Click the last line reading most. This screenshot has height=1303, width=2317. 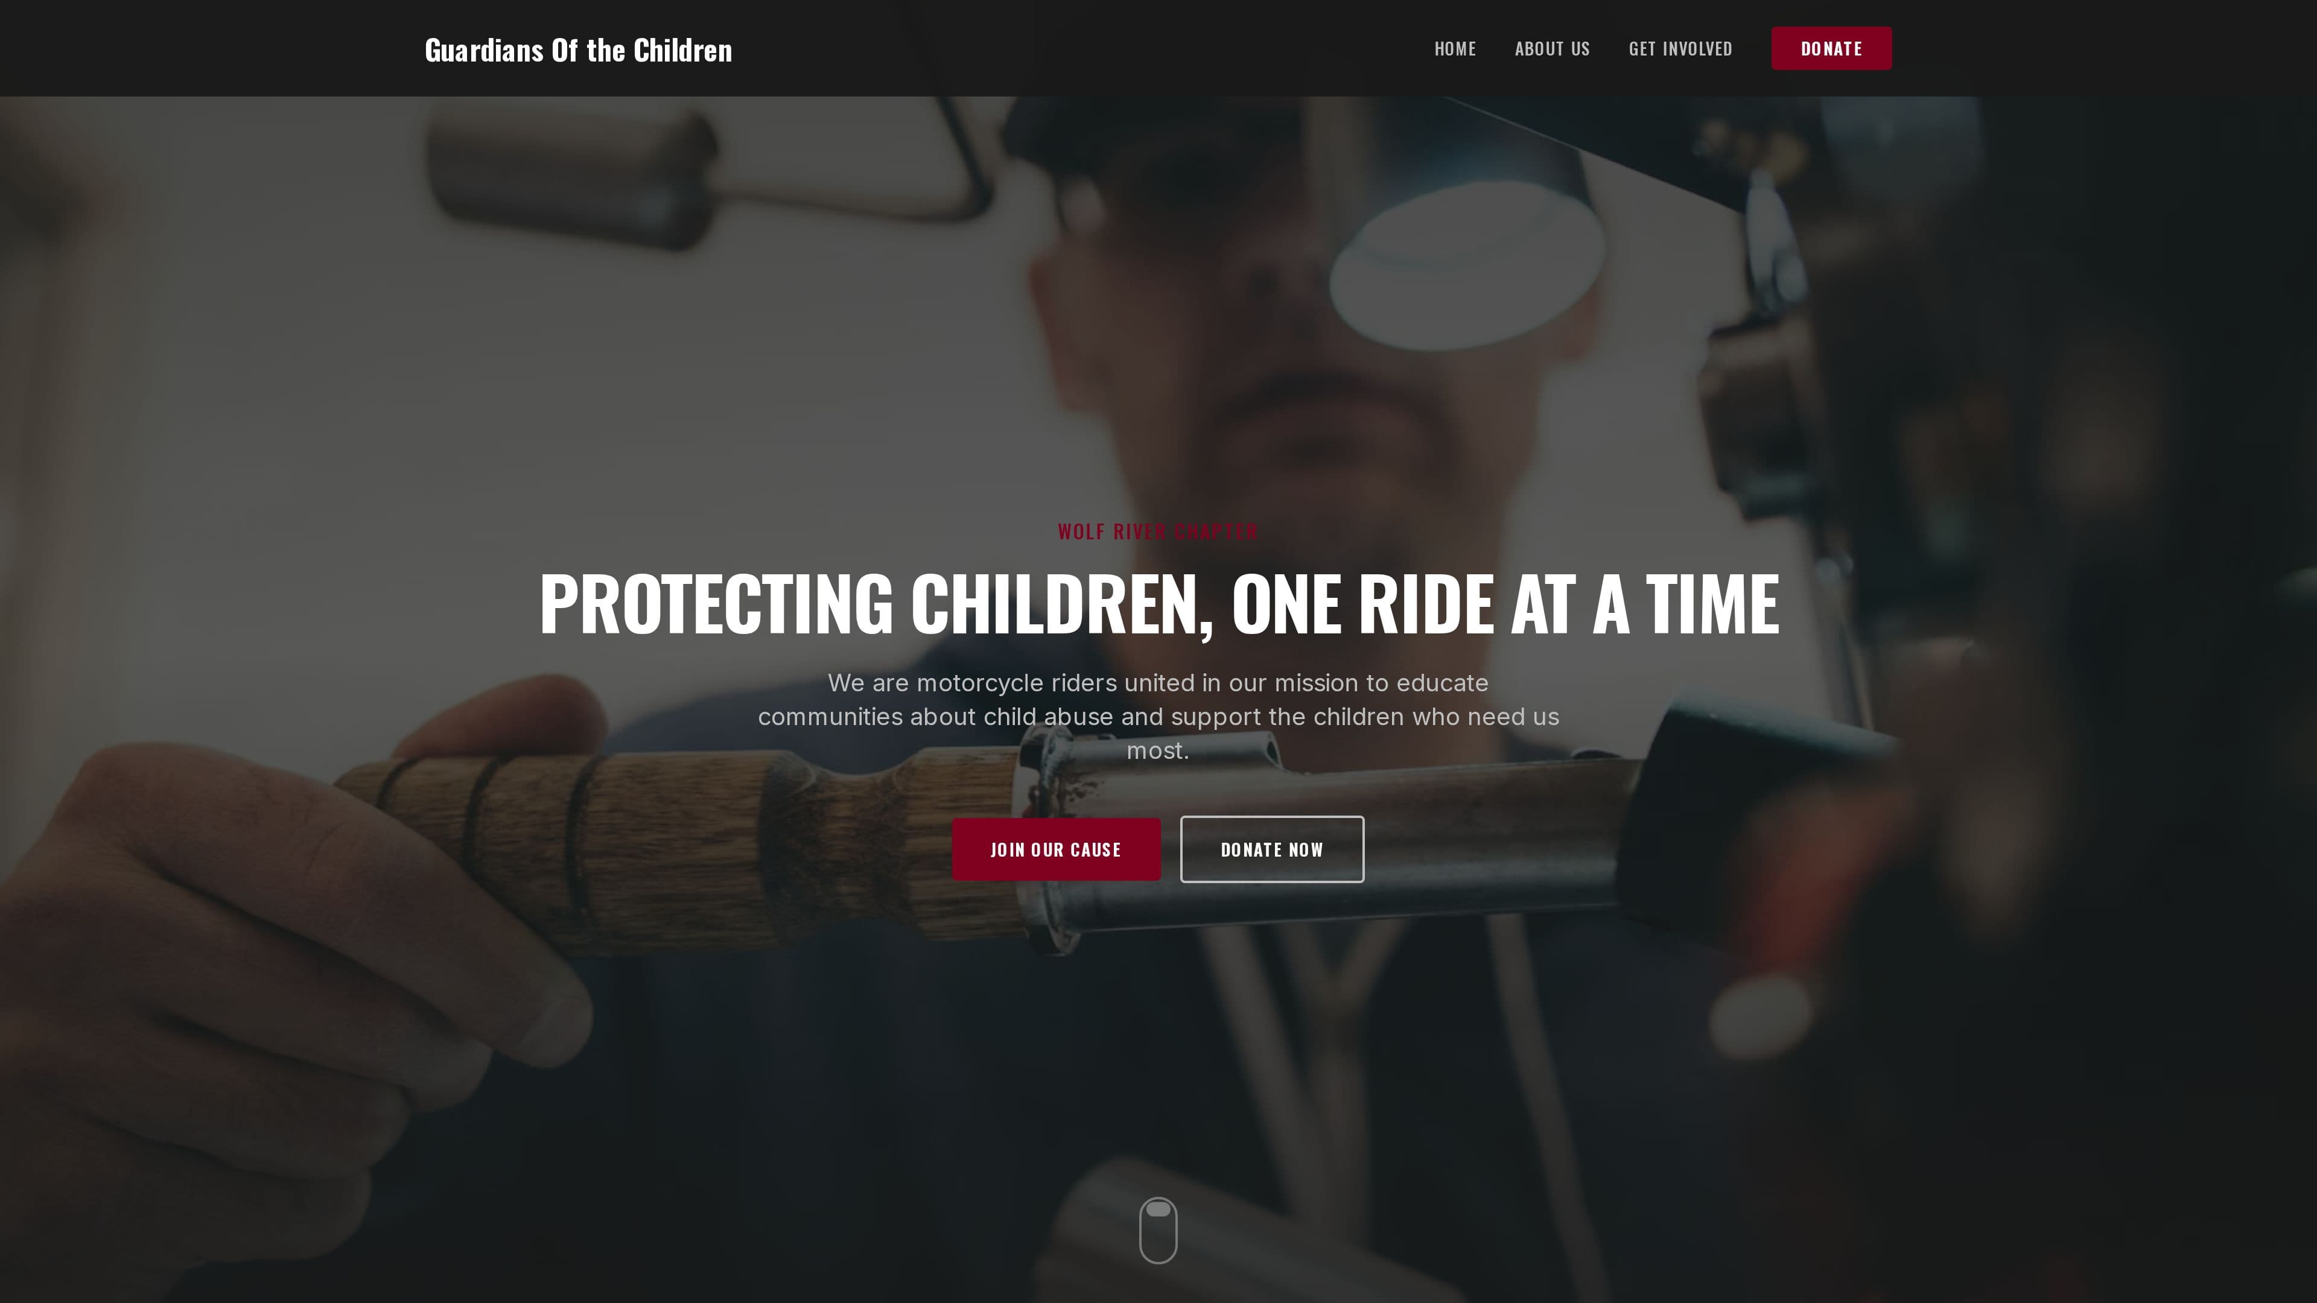pyautogui.click(x=1158, y=751)
